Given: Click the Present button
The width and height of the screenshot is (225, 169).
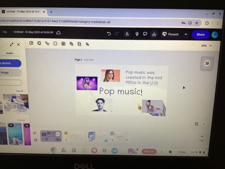Looking at the screenshot, I should click(170, 34).
